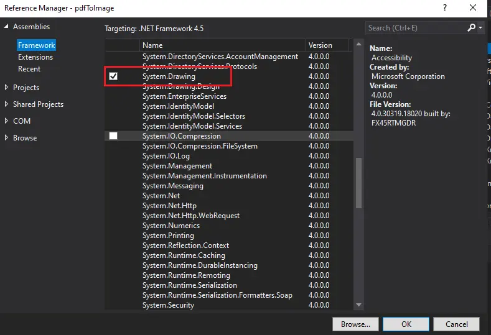Click the list scrollbar up arrow
Screen dimensions: 491x335
(x=359, y=44)
